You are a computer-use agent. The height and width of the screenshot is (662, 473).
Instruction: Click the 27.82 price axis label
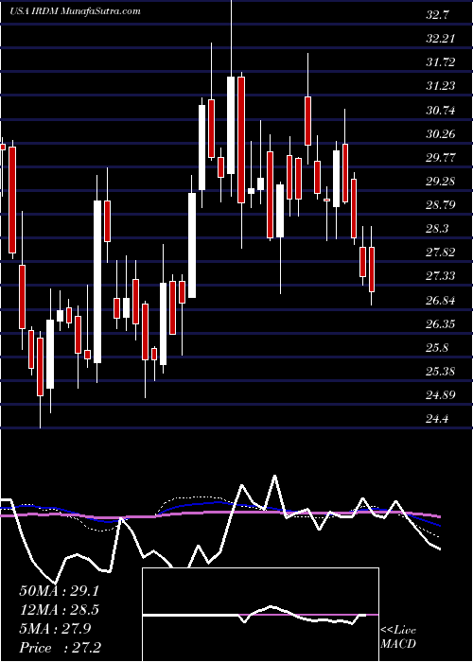pos(440,253)
